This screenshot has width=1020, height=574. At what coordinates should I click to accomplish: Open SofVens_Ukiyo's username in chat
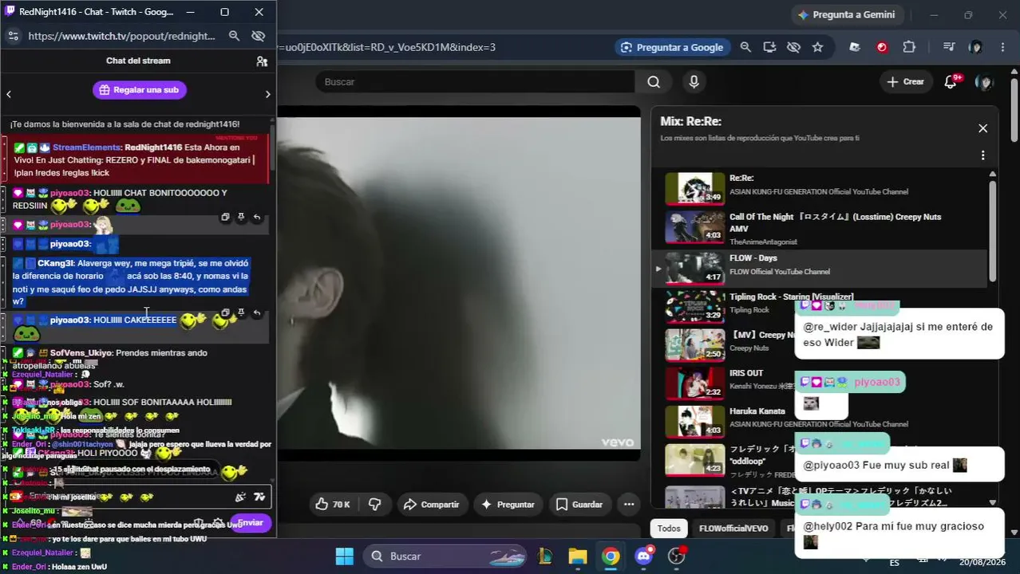point(81,353)
